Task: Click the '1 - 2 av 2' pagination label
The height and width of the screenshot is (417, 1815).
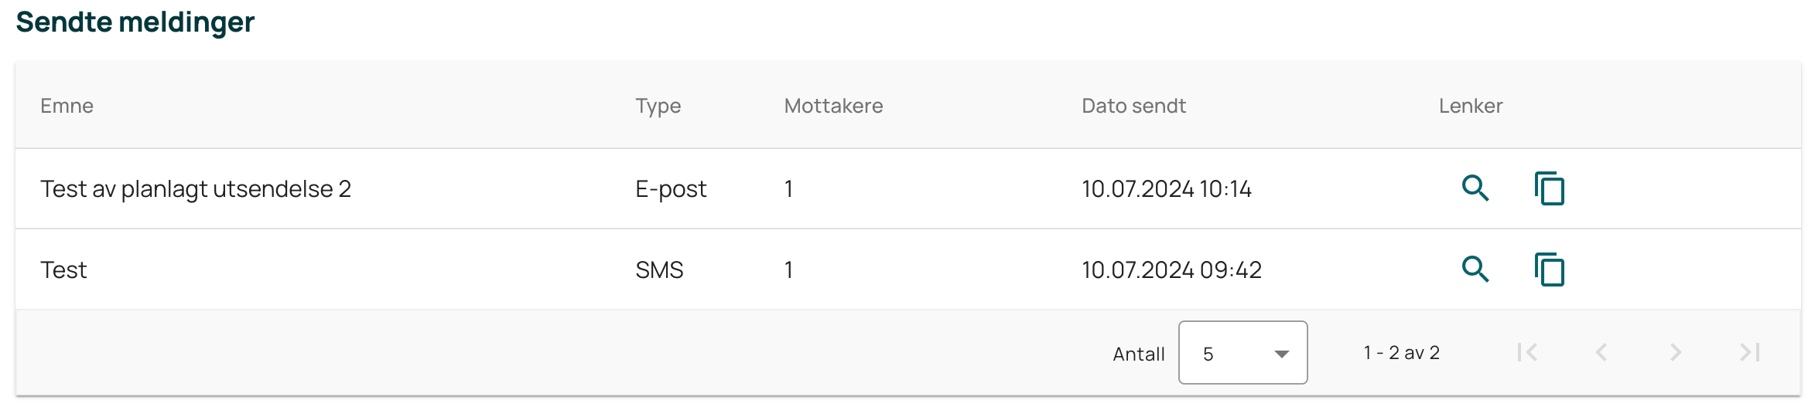Action: tap(1402, 353)
